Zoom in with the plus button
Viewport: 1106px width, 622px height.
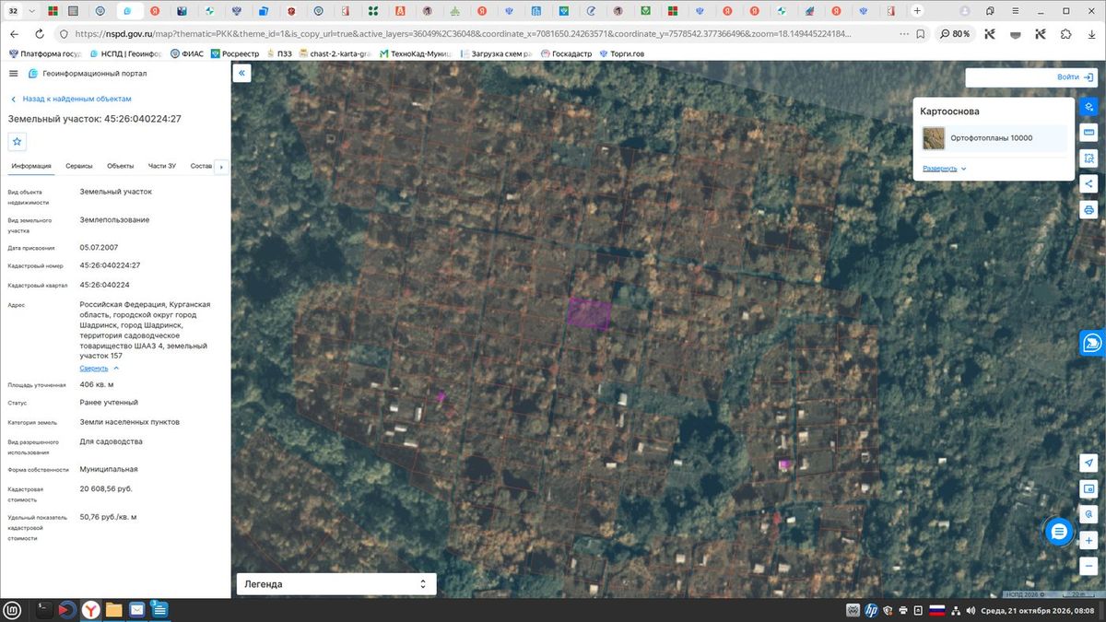1088,540
